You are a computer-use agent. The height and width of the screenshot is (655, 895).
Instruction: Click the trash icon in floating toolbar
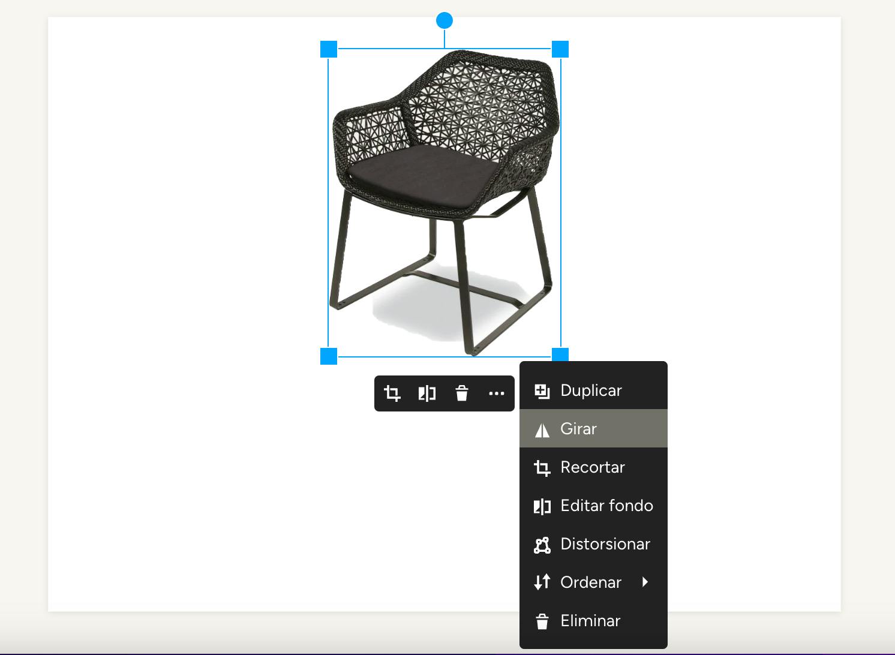(461, 393)
